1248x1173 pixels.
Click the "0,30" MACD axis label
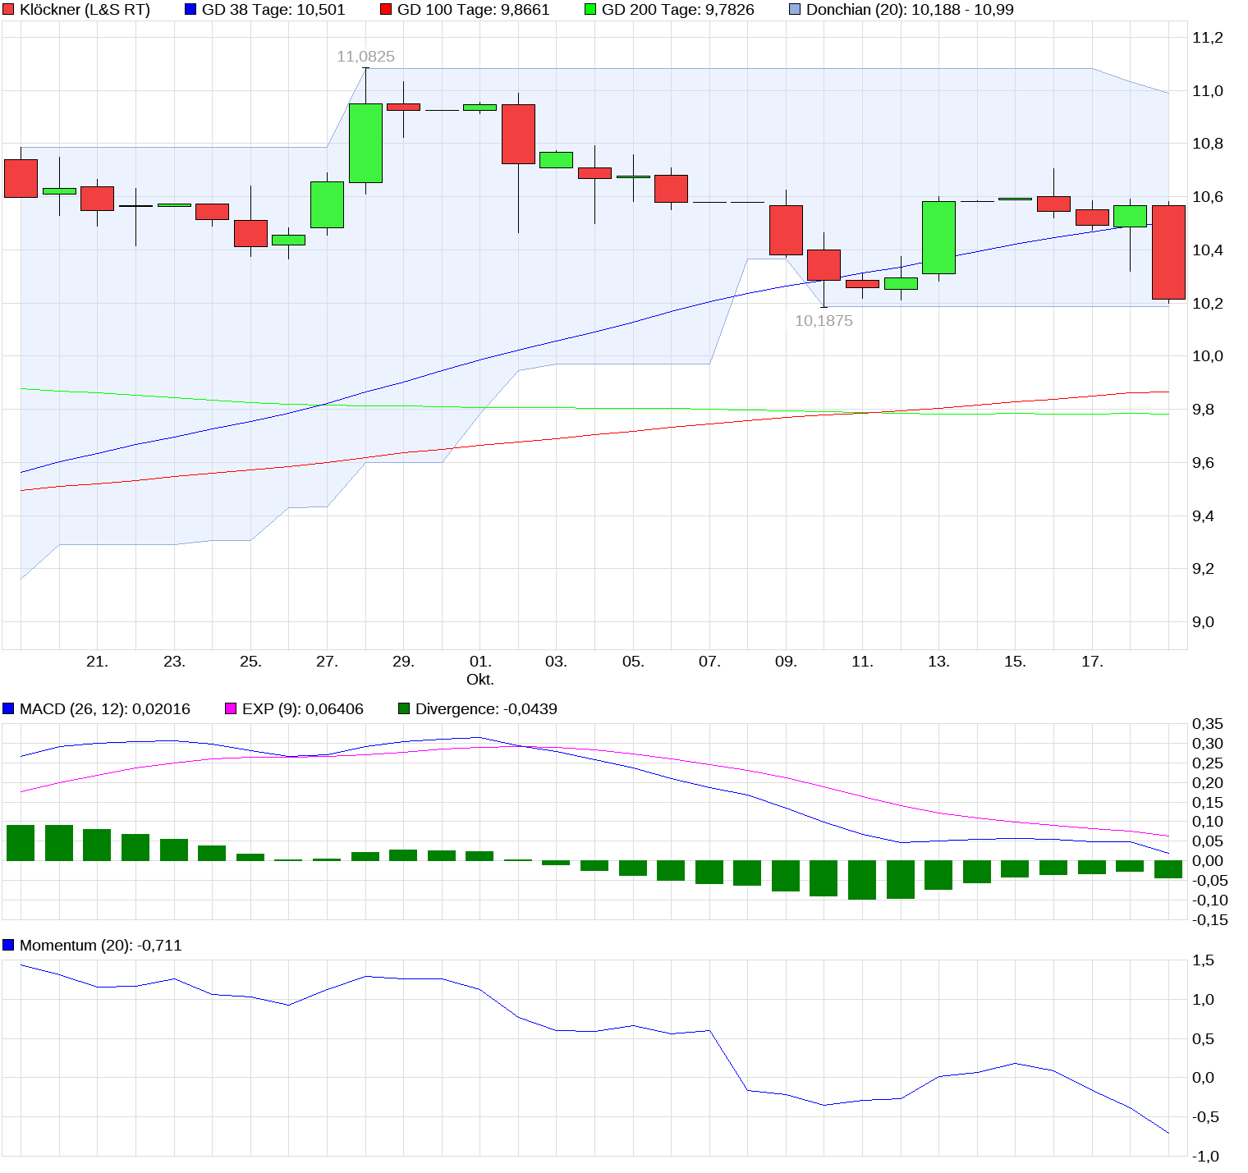[x=1207, y=744]
